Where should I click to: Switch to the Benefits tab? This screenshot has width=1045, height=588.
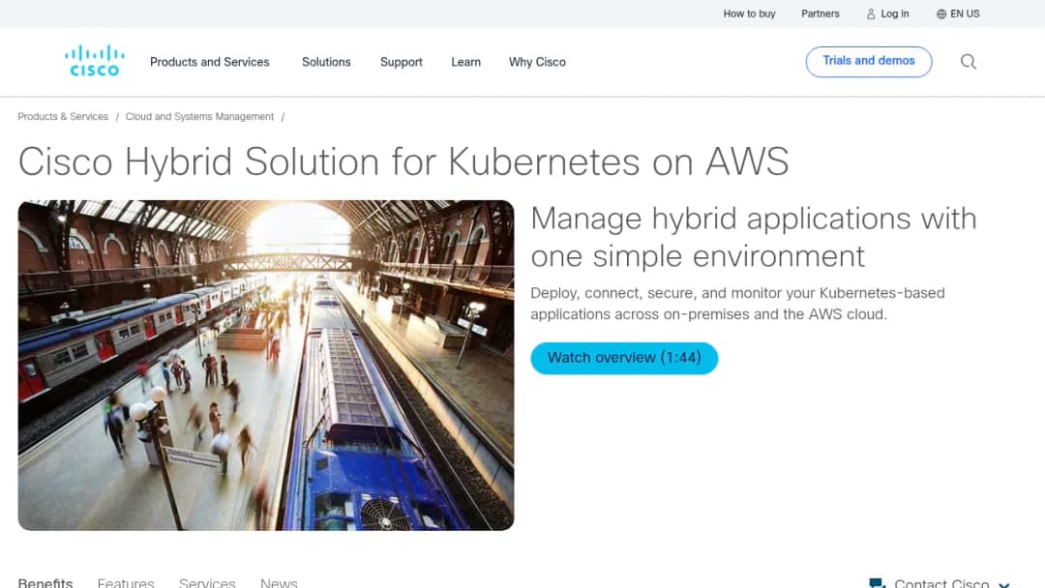[x=45, y=582]
